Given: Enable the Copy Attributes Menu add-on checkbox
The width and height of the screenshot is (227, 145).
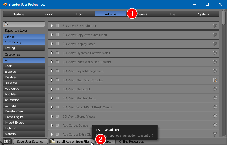Looking at the screenshot, I should click(57, 35).
